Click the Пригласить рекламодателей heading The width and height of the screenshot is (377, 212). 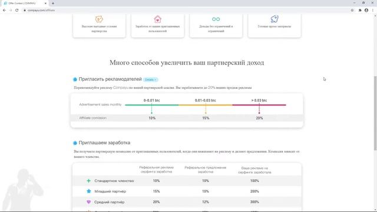pyautogui.click(x=110, y=79)
